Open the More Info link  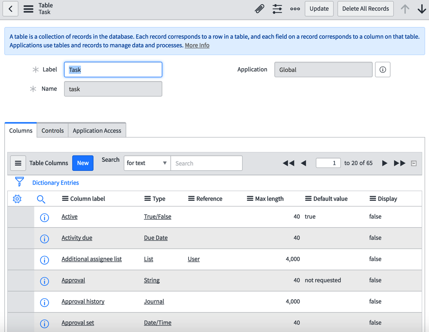(x=197, y=45)
